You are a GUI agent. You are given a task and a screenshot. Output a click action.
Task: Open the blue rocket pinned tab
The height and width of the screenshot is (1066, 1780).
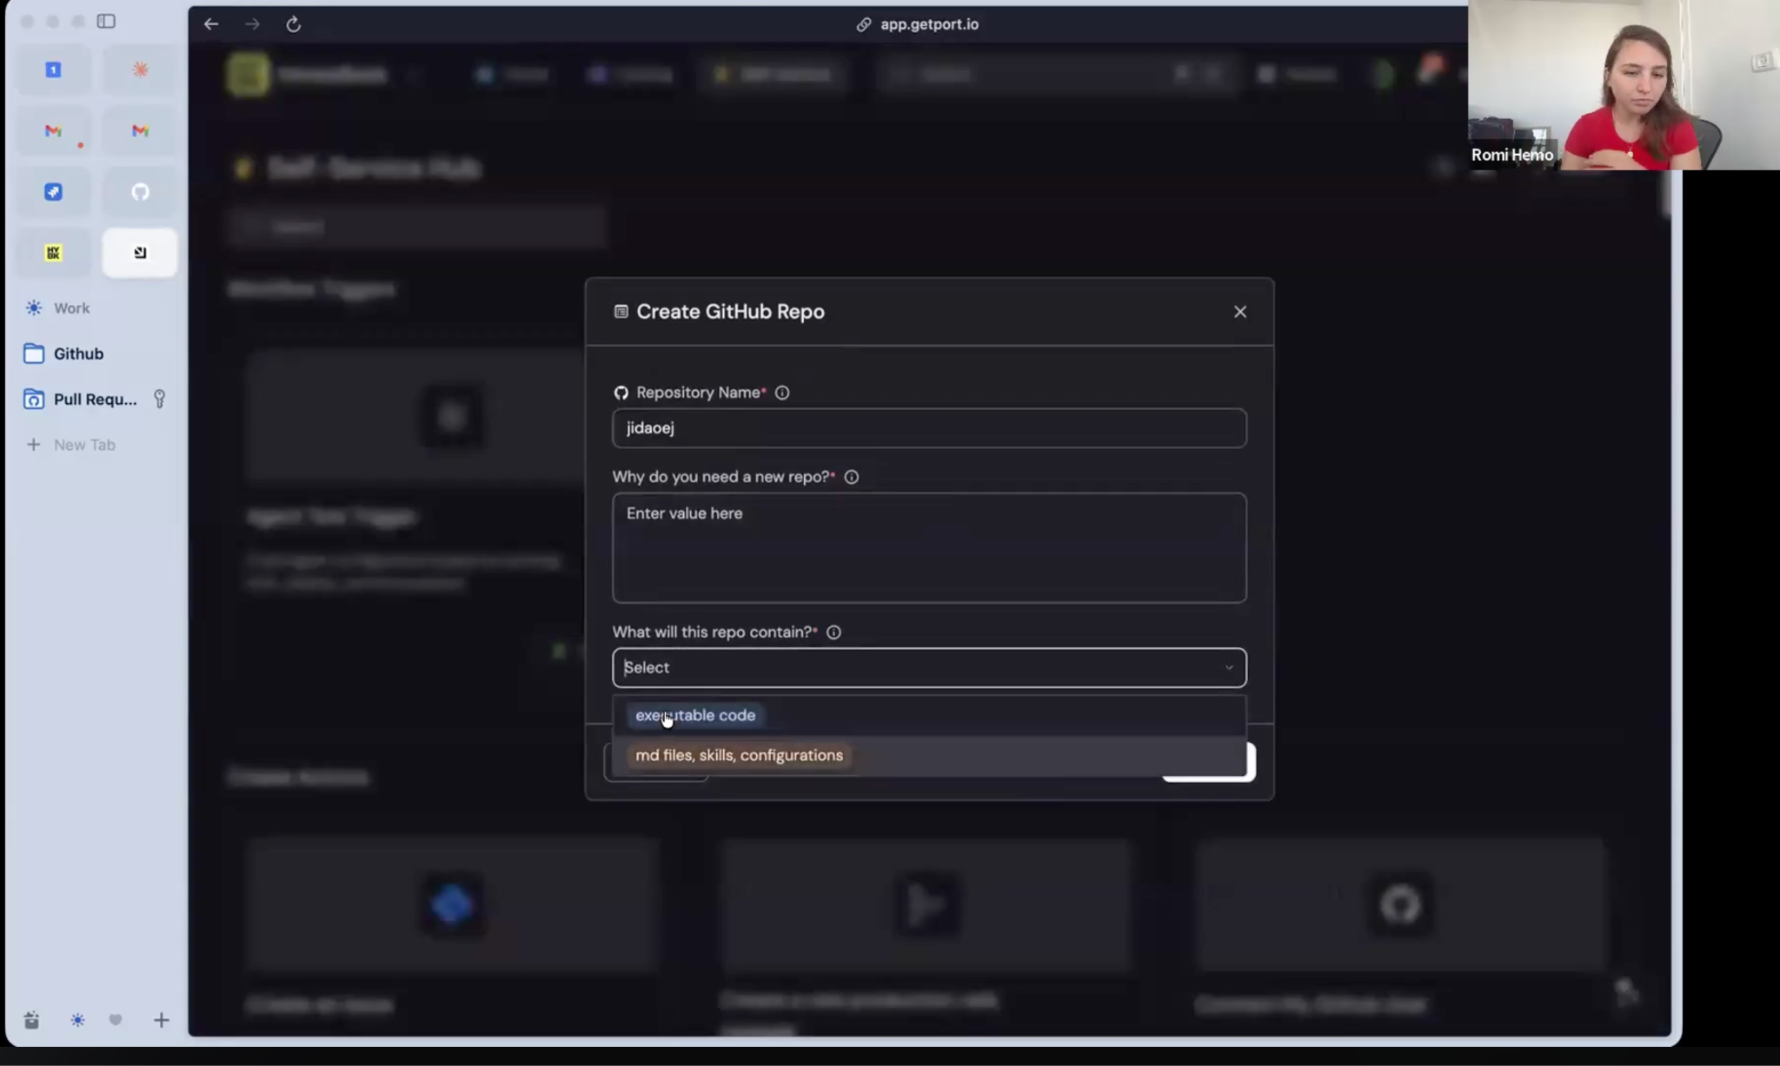click(53, 192)
